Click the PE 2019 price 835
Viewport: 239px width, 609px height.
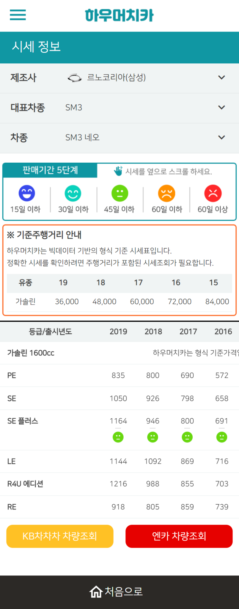[x=118, y=375]
